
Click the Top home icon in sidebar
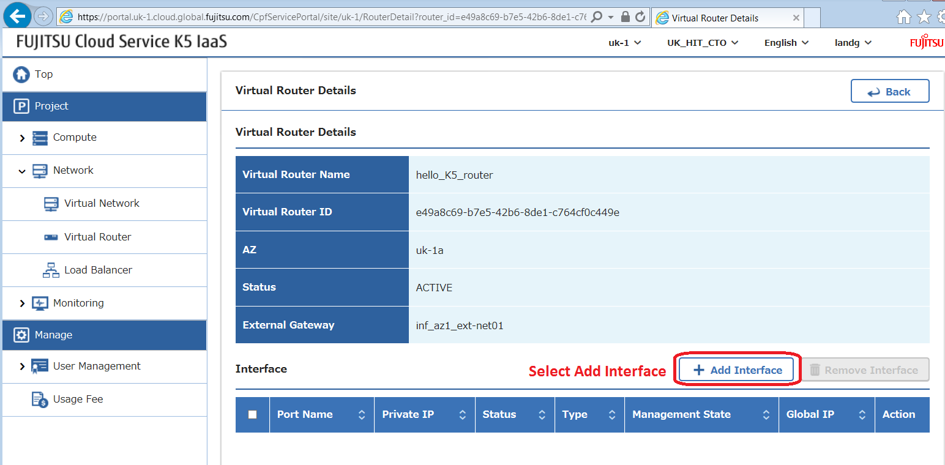21,75
